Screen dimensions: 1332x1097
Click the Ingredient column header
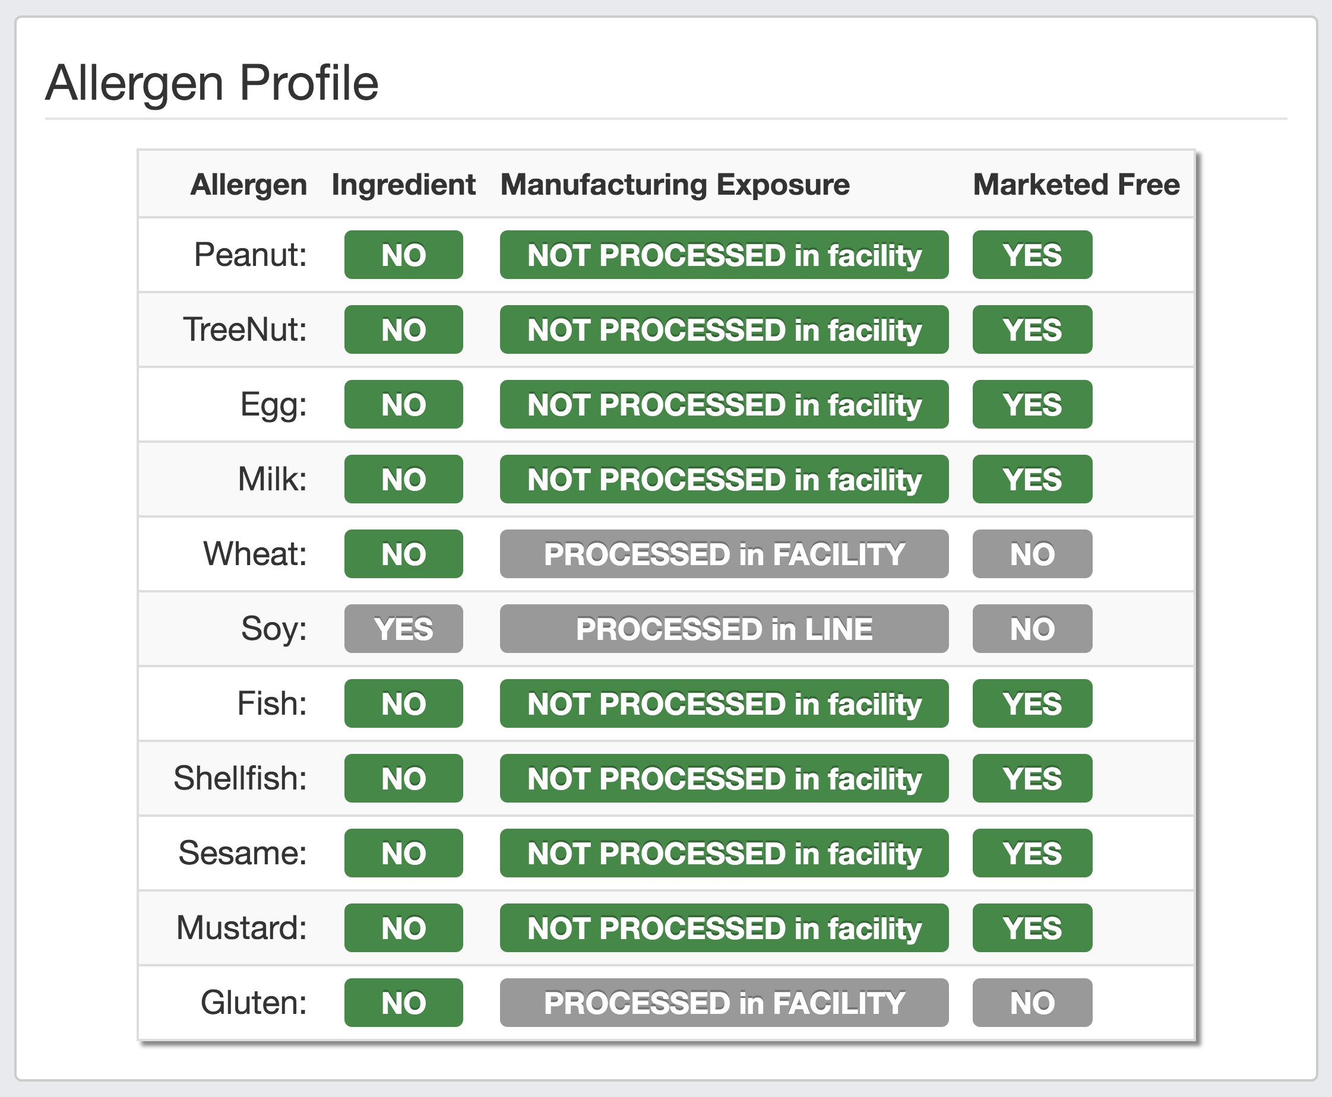[403, 185]
